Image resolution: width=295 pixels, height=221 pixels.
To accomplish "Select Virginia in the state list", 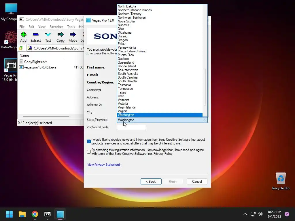I will (x=160, y=111).
